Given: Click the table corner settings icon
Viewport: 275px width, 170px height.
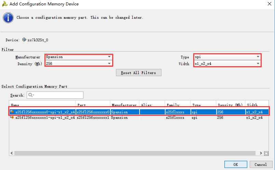Looking at the screenshot, I should [x=266, y=153].
